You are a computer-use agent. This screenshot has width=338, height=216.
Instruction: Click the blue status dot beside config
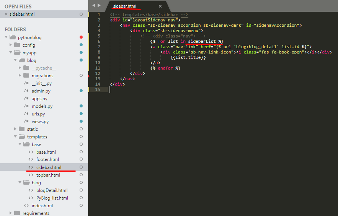click(x=81, y=45)
